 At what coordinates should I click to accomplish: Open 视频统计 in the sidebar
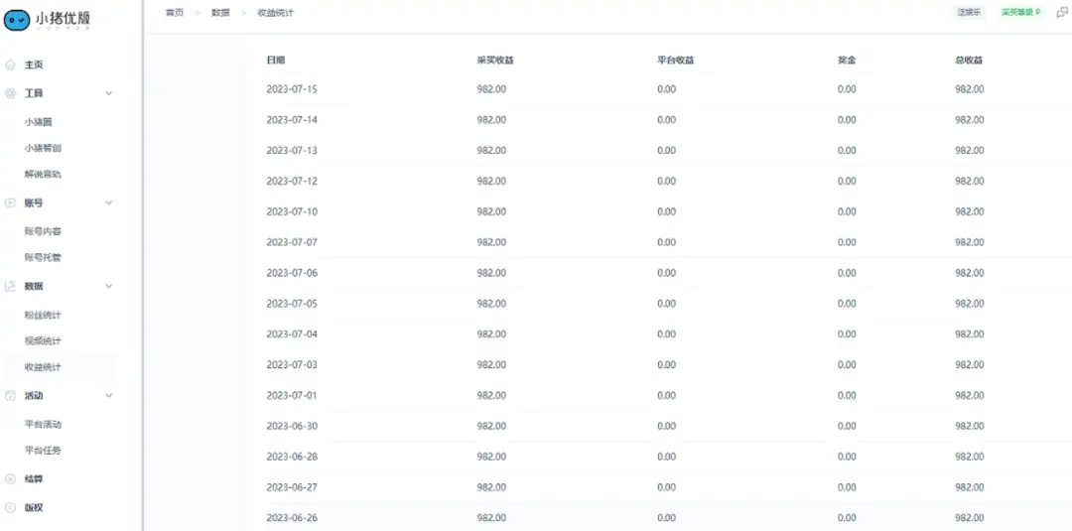click(43, 340)
